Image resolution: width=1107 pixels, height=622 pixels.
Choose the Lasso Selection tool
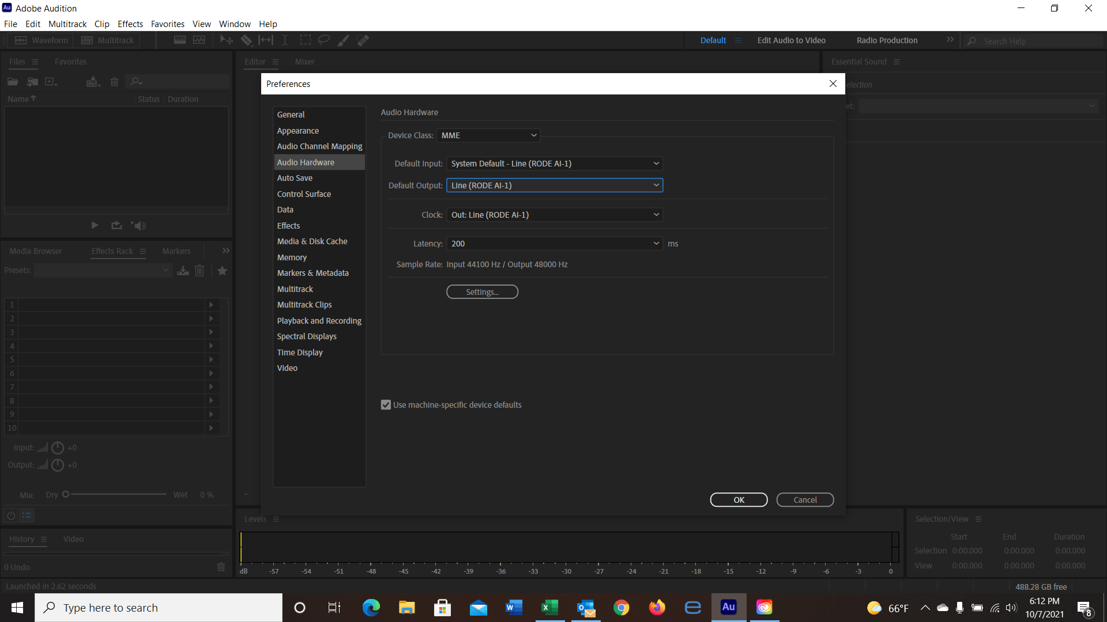click(323, 40)
